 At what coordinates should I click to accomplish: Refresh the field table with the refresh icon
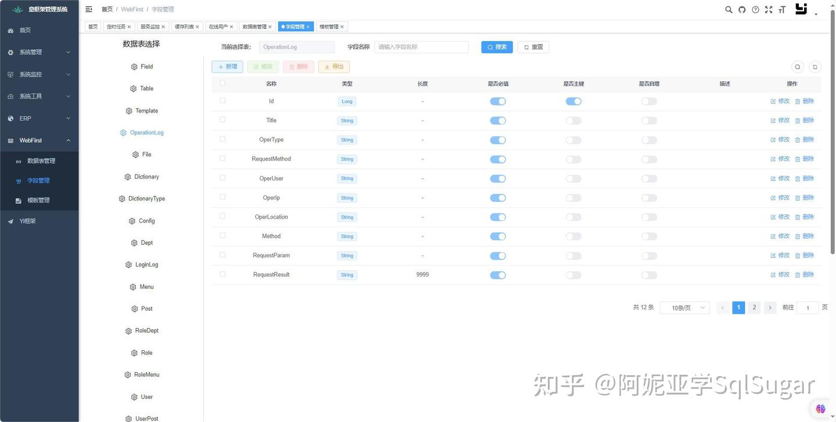point(815,67)
